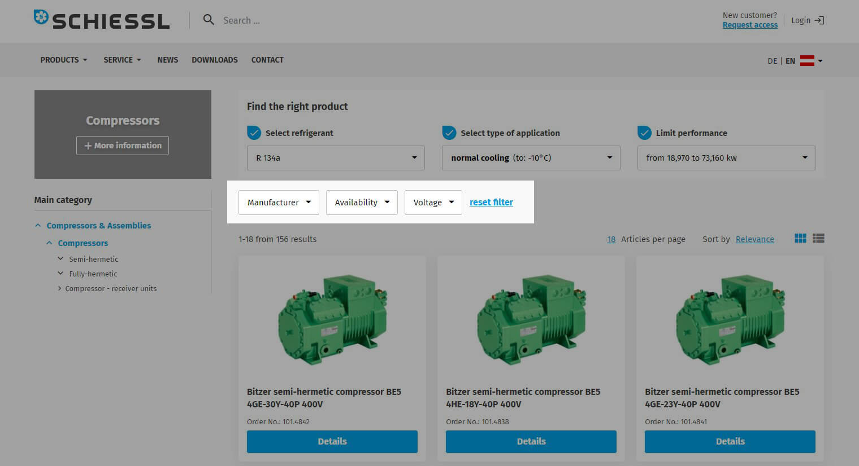Click the reset filter link
This screenshot has height=466, width=859.
pos(491,202)
